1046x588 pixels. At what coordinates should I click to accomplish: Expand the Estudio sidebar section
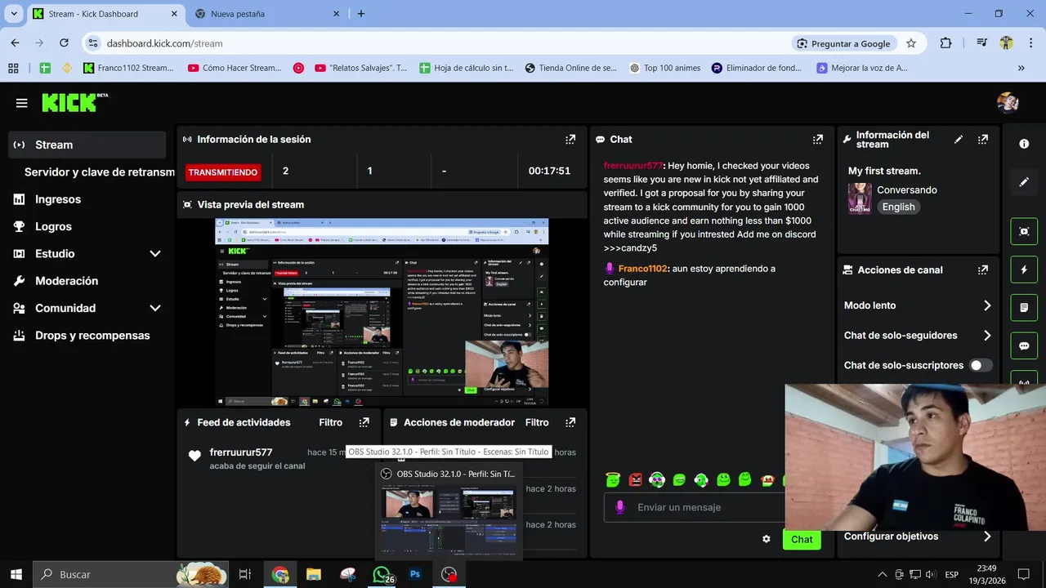point(155,254)
